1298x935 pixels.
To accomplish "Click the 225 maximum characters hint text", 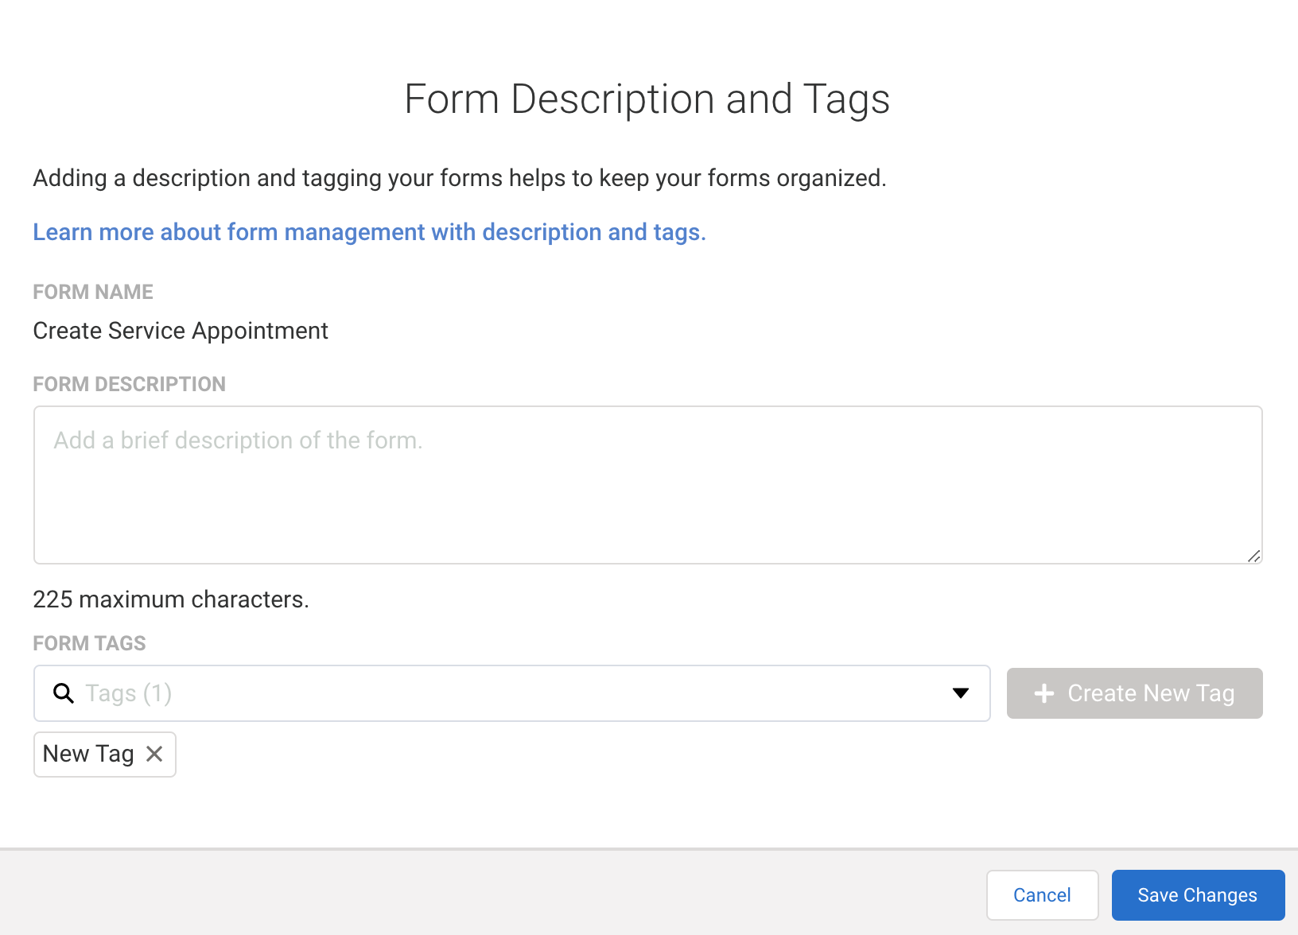I will point(171,599).
